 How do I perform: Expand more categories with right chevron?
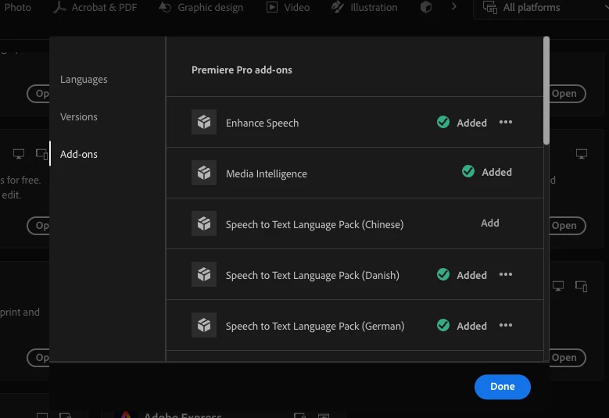click(x=453, y=6)
